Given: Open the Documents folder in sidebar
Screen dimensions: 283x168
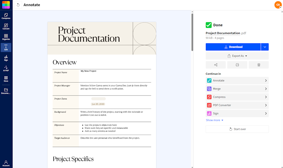Looking at the screenshot, I should click(6, 91).
